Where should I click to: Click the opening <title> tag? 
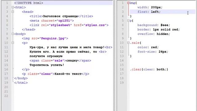(36, 16)
